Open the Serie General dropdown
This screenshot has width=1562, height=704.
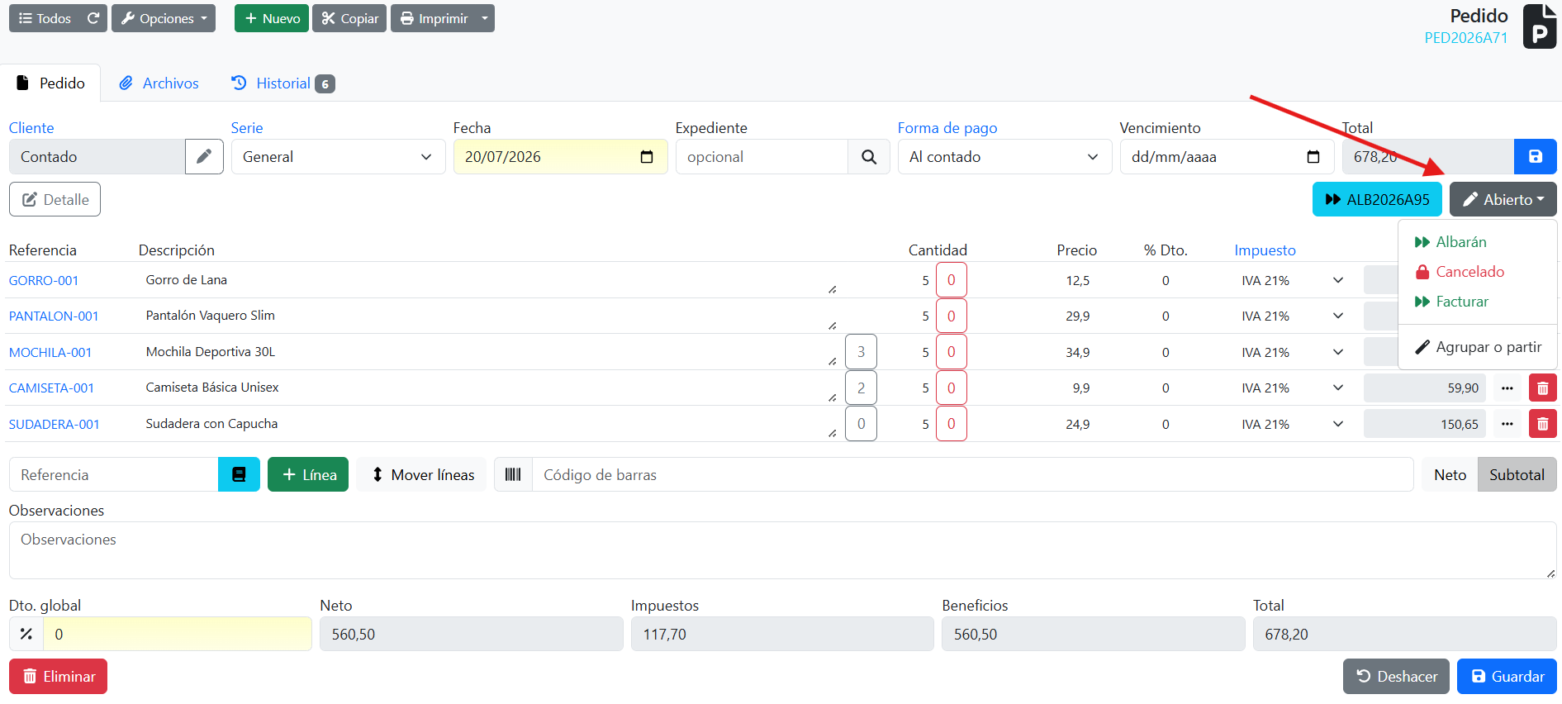pyautogui.click(x=338, y=156)
